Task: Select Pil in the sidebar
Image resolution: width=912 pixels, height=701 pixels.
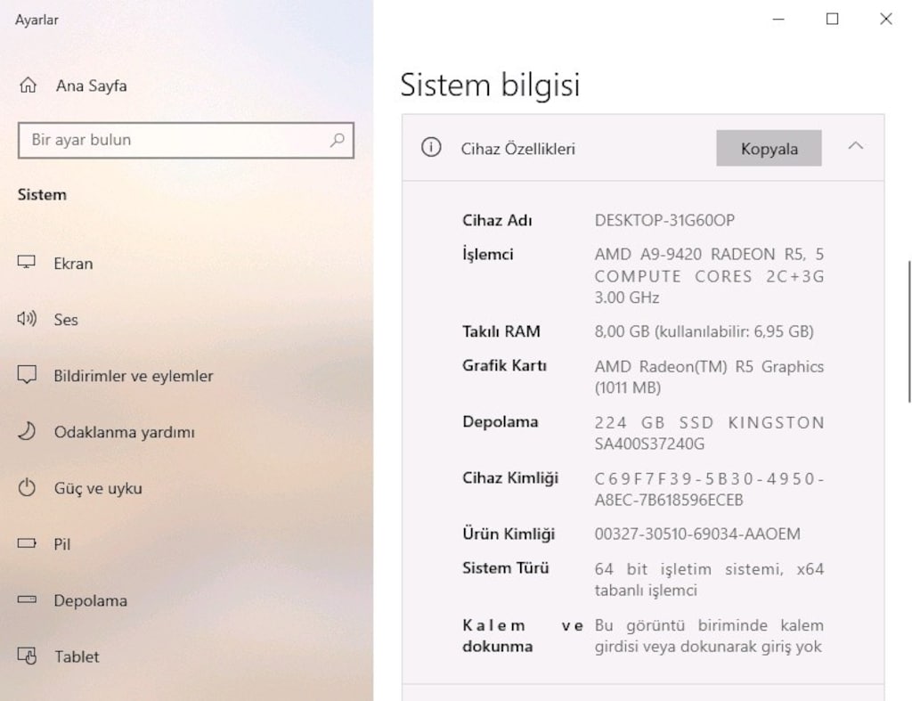Action: 61,544
